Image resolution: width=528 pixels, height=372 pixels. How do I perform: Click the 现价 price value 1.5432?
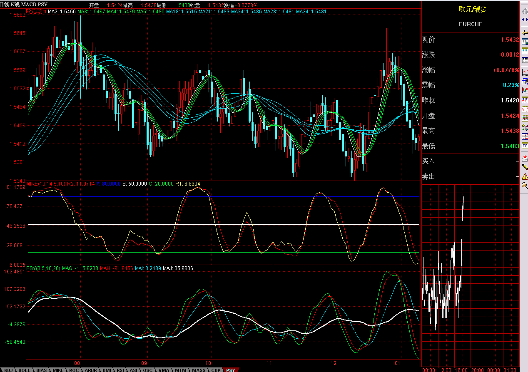click(510, 40)
